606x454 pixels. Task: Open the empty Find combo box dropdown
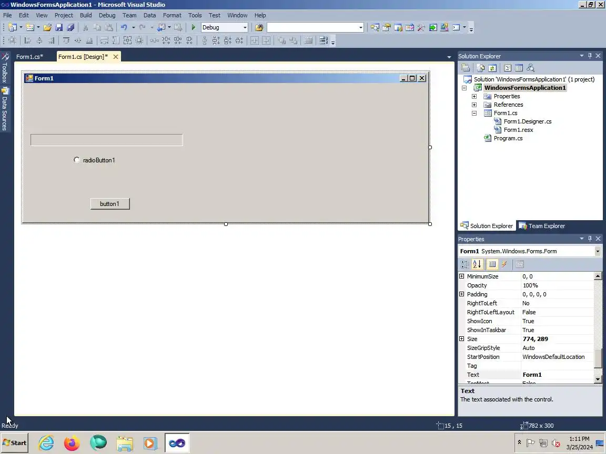[360, 27]
